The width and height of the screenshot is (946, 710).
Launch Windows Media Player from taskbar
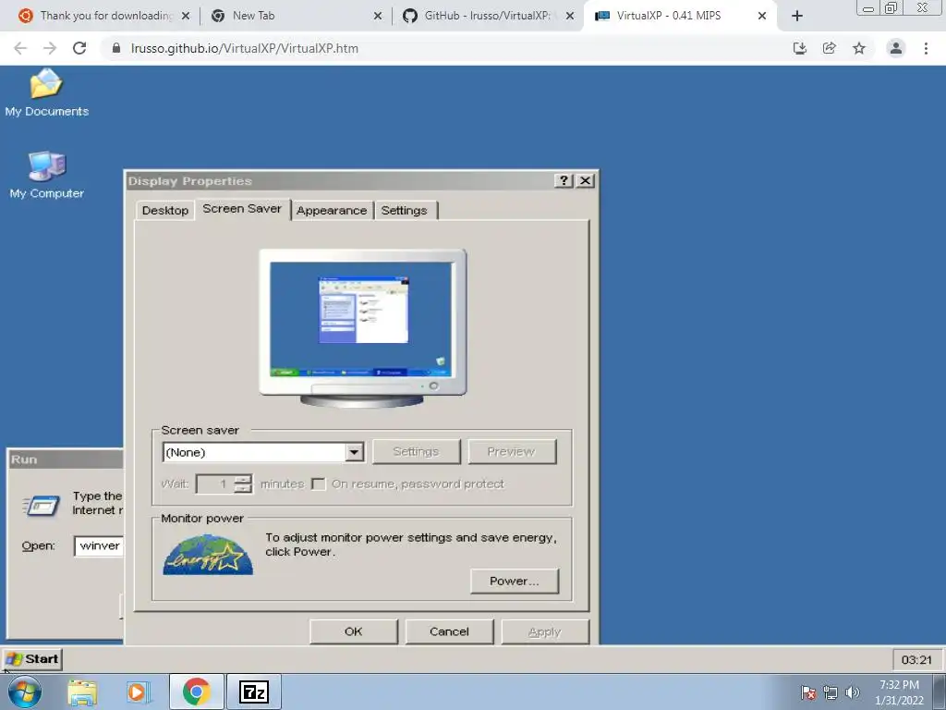coord(139,692)
